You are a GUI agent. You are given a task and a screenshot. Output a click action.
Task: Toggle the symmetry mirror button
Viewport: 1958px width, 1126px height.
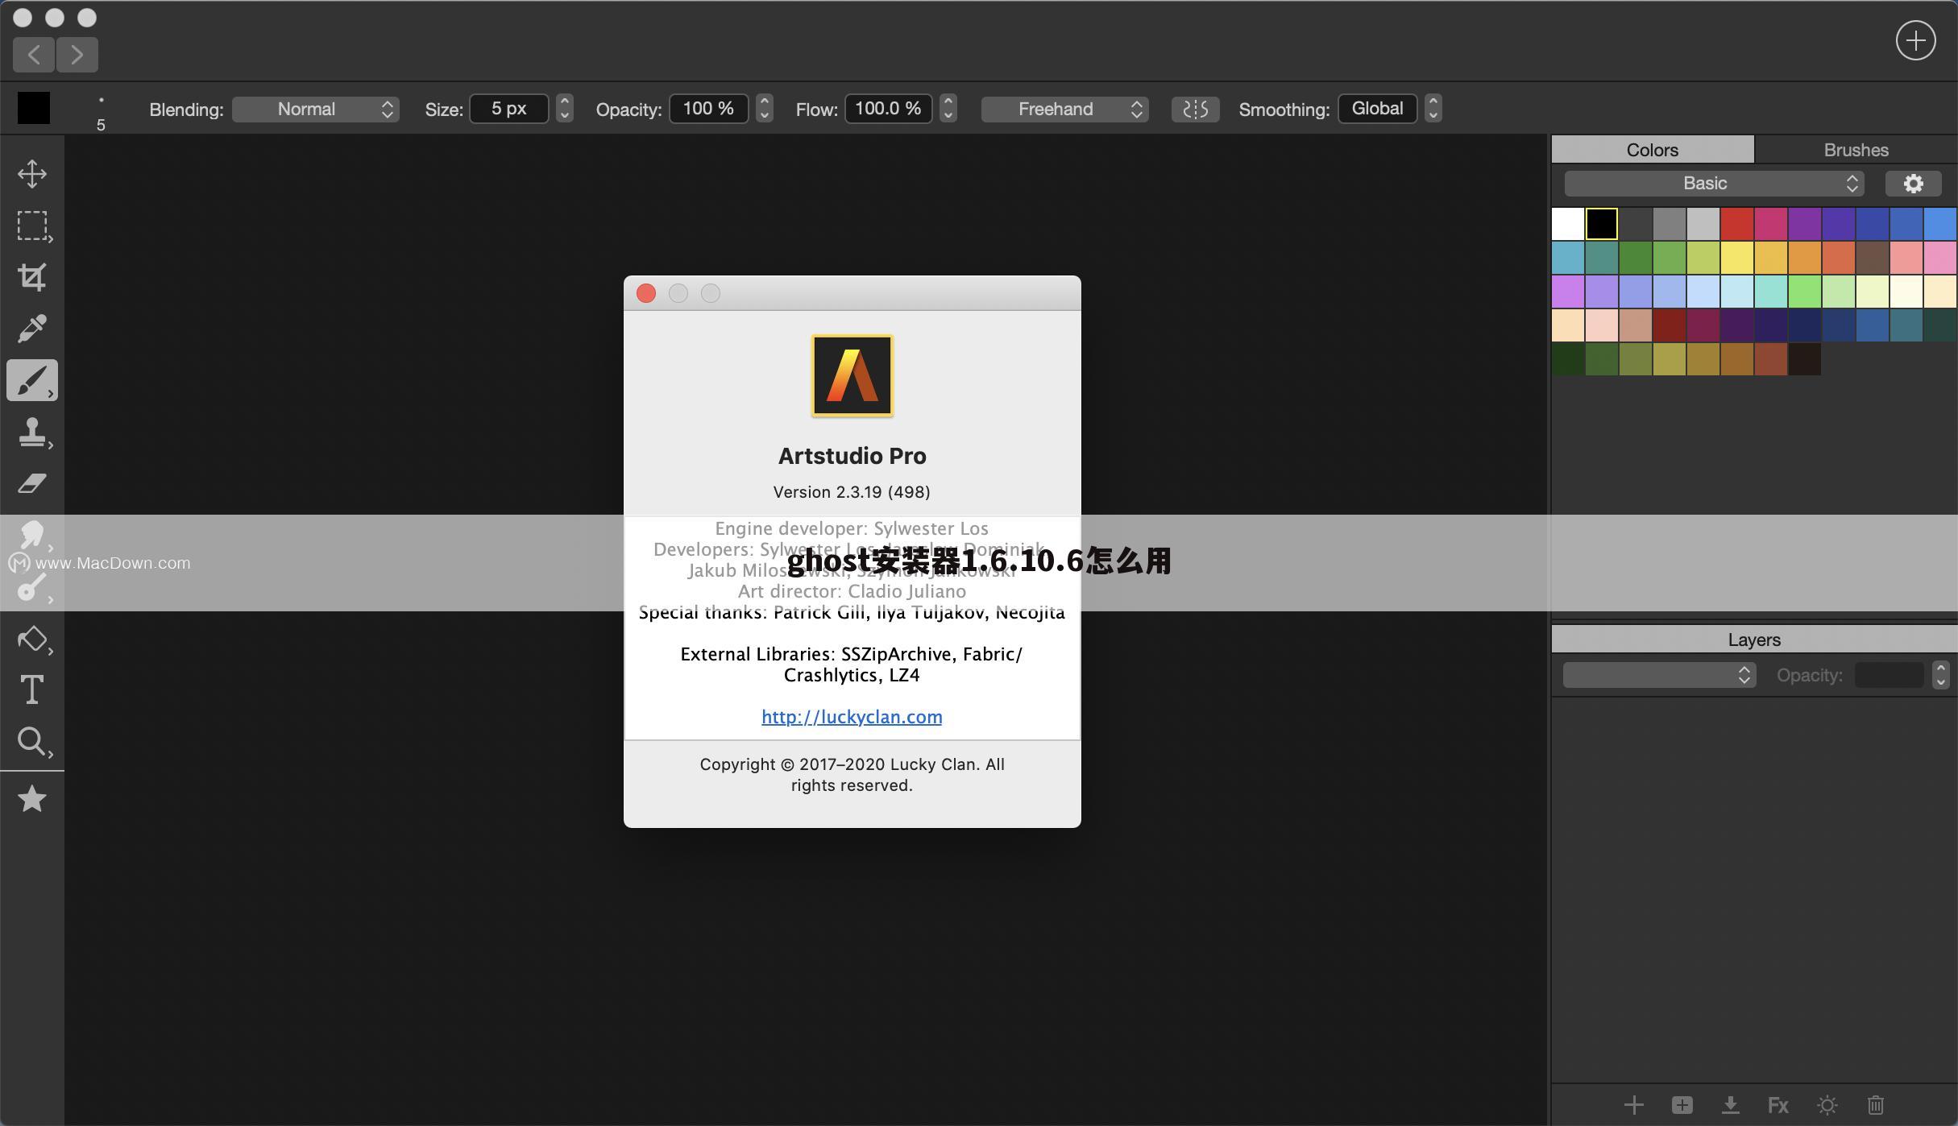click(x=1195, y=110)
